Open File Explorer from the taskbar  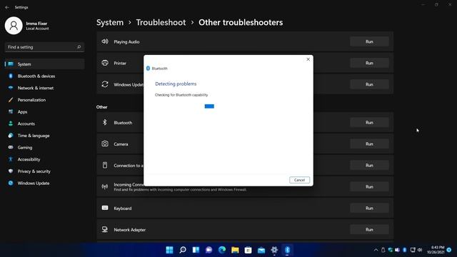pyautogui.click(x=235, y=250)
